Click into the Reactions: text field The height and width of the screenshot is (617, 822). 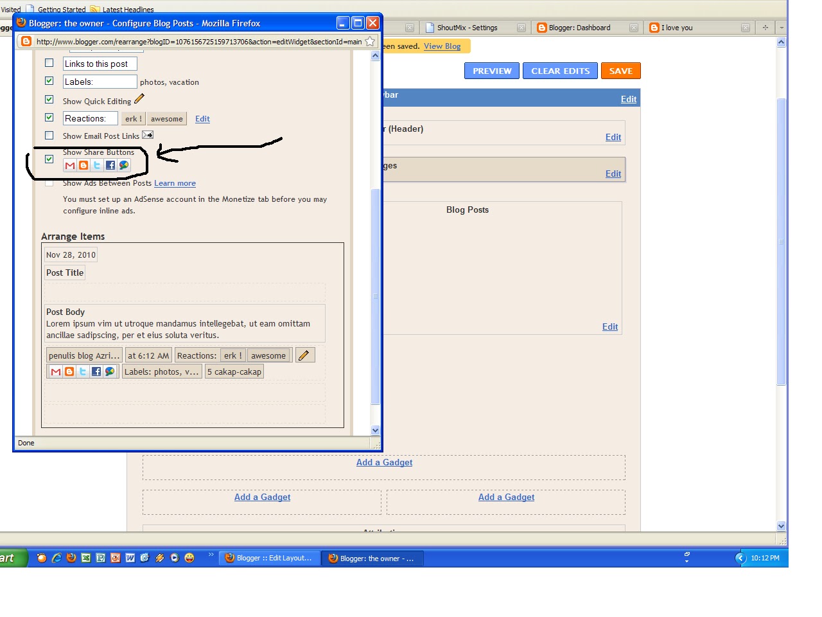pyautogui.click(x=91, y=118)
